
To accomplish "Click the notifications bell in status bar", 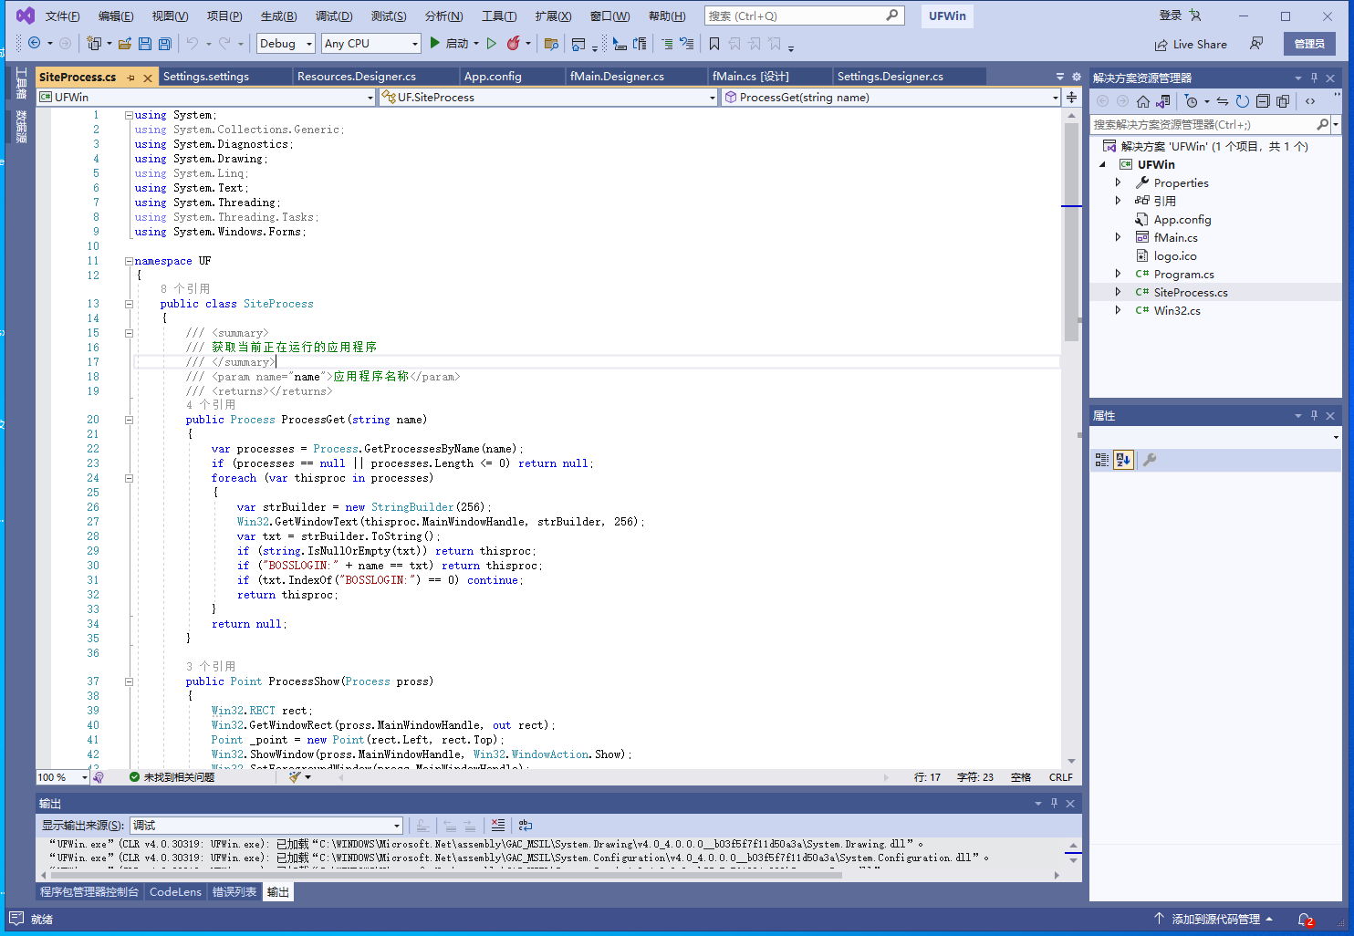I will (1306, 919).
